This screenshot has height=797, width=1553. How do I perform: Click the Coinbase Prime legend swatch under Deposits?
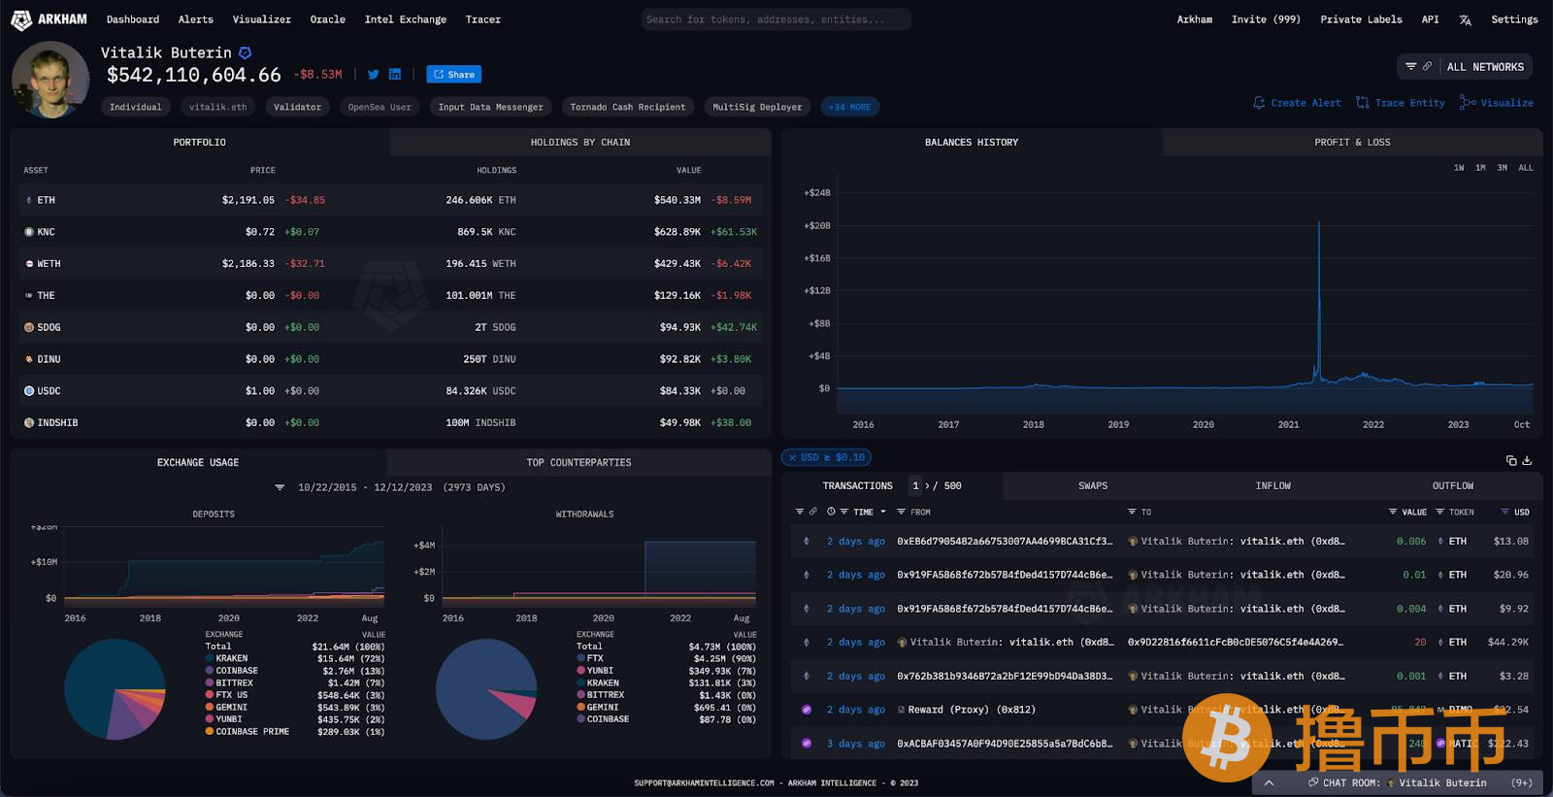point(210,732)
